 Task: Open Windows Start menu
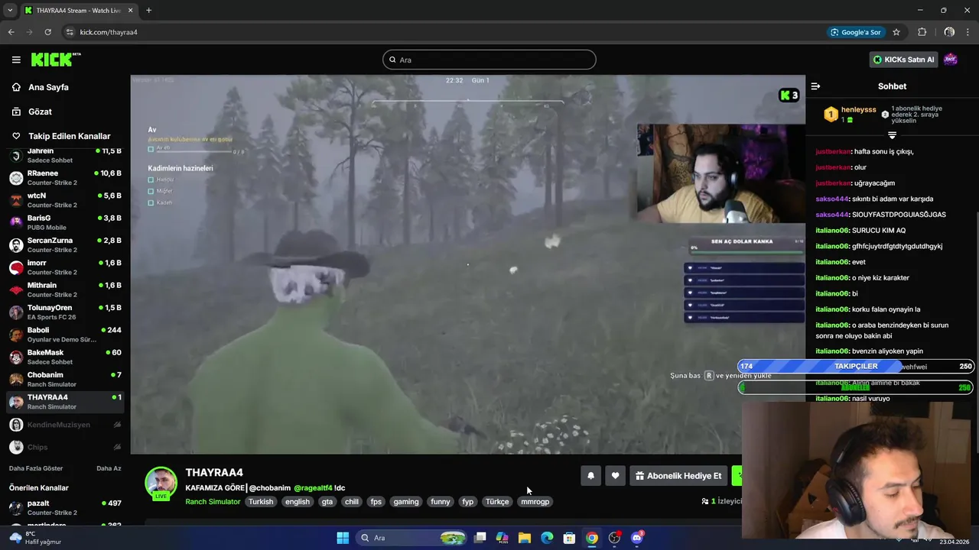coord(343,538)
